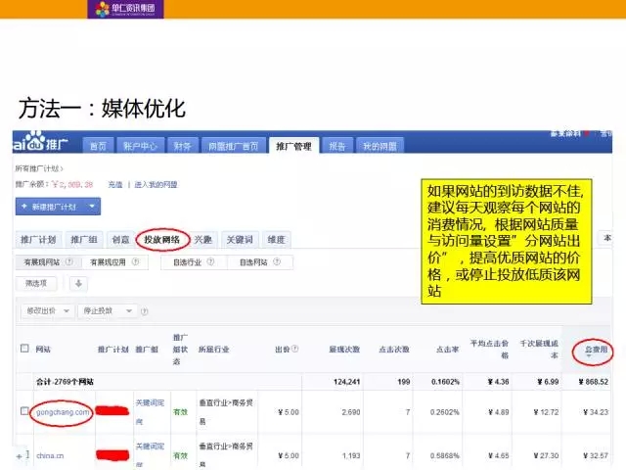Open the 首页 navigation tab

(98, 146)
